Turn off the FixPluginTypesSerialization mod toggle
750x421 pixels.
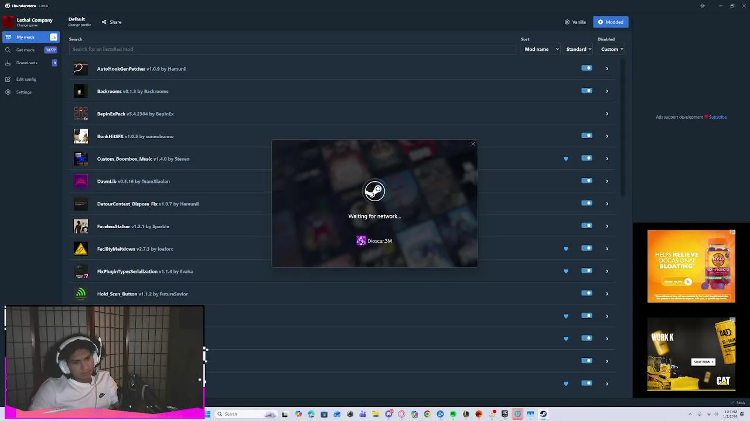[587, 271]
